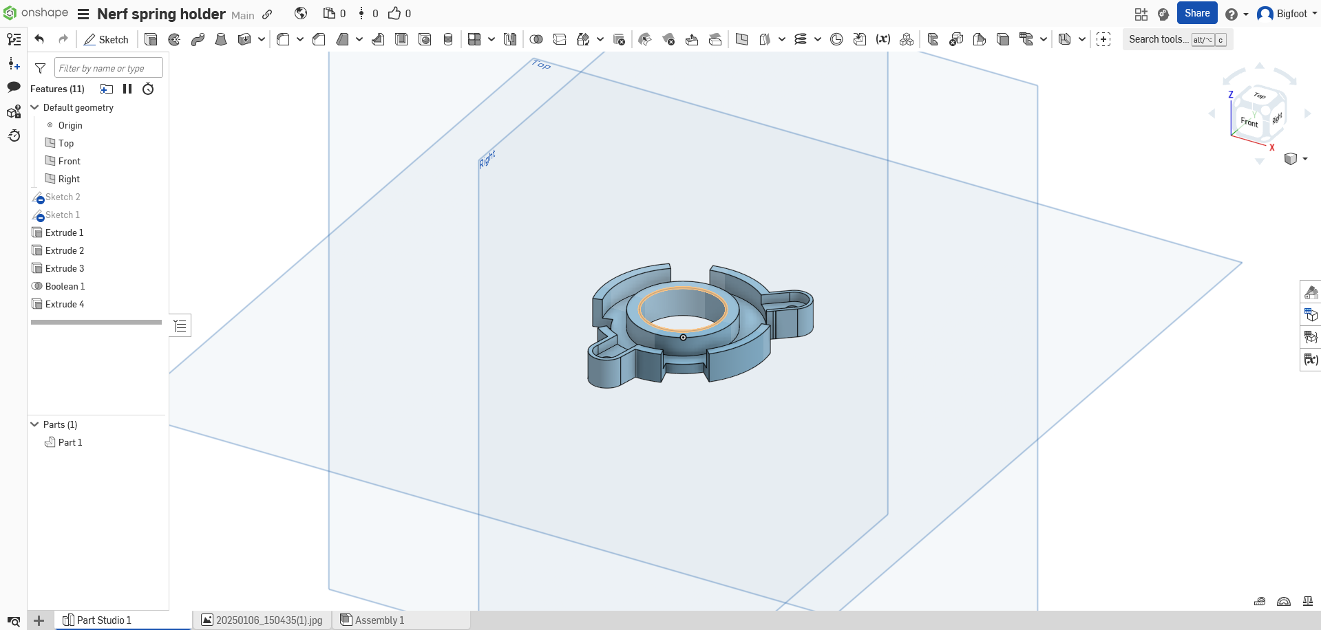This screenshot has width=1321, height=630.
Task: Click the Filter by name or type field
Action: tap(109, 68)
